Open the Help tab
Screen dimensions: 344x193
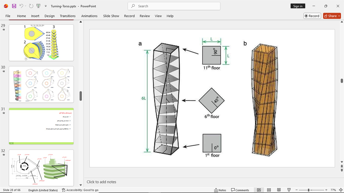[x=170, y=16]
